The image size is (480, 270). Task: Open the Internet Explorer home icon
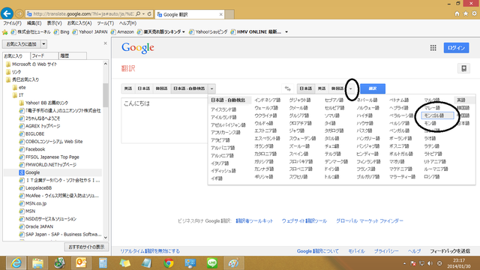457,13
